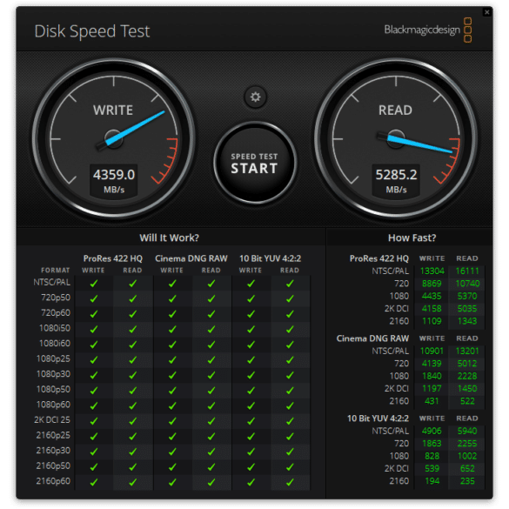Image resolution: width=509 pixels, height=509 pixels.
Task: Click the WRITE gauge label
Action: [113, 111]
